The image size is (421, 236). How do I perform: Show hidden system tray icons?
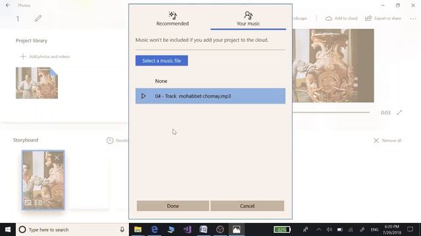pyautogui.click(x=318, y=229)
